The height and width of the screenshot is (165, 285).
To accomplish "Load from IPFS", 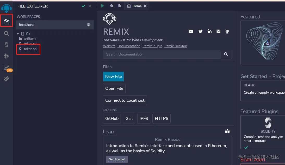I will coord(144,119).
